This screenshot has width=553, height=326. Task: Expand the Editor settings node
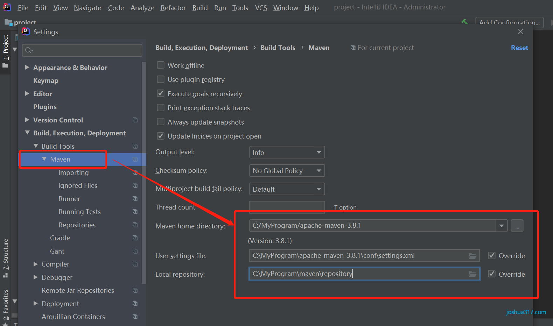[27, 93]
